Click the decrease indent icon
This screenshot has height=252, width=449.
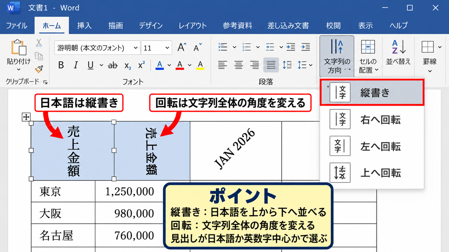click(x=291, y=47)
